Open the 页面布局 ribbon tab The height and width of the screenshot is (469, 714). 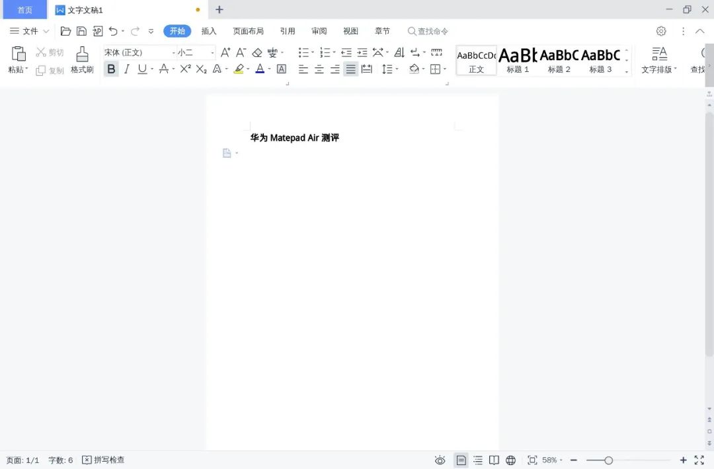[248, 31]
